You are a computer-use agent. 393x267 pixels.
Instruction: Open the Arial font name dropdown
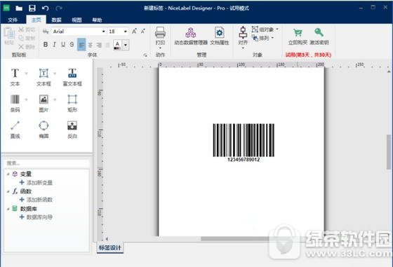(103, 32)
